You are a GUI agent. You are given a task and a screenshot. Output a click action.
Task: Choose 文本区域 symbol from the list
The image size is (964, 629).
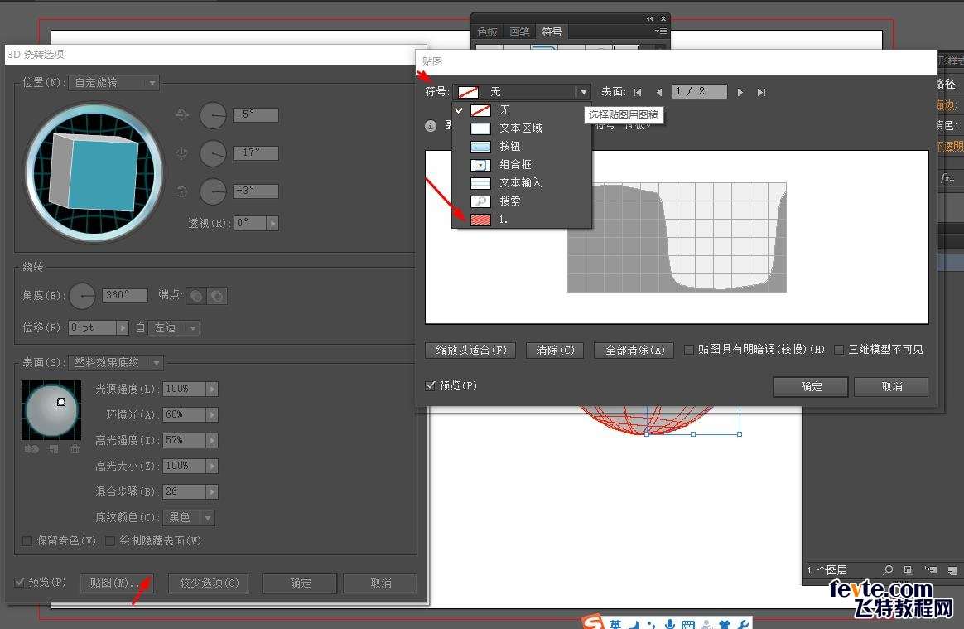[522, 128]
